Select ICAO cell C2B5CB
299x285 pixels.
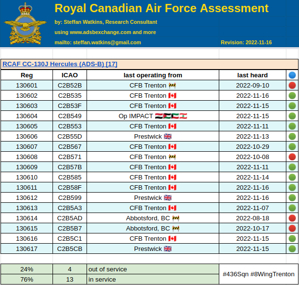pos(70,249)
